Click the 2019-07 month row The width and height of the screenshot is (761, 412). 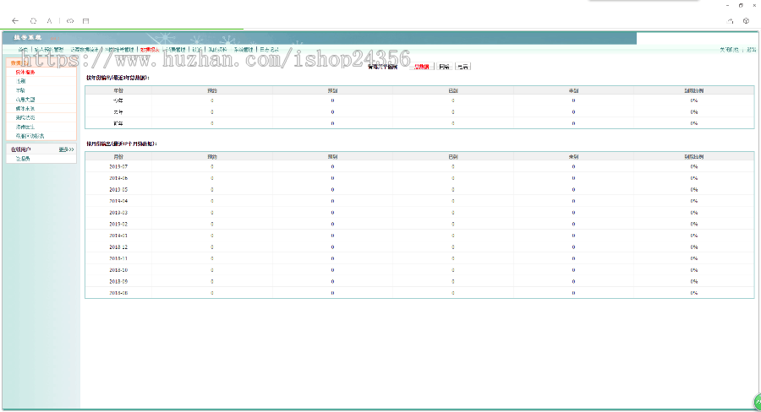[118, 166]
